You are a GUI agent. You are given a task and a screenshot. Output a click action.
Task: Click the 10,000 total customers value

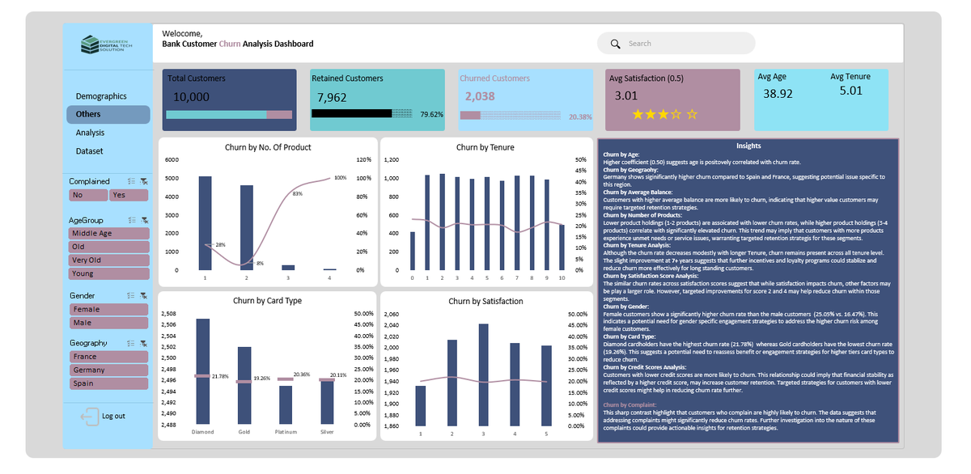(x=192, y=97)
